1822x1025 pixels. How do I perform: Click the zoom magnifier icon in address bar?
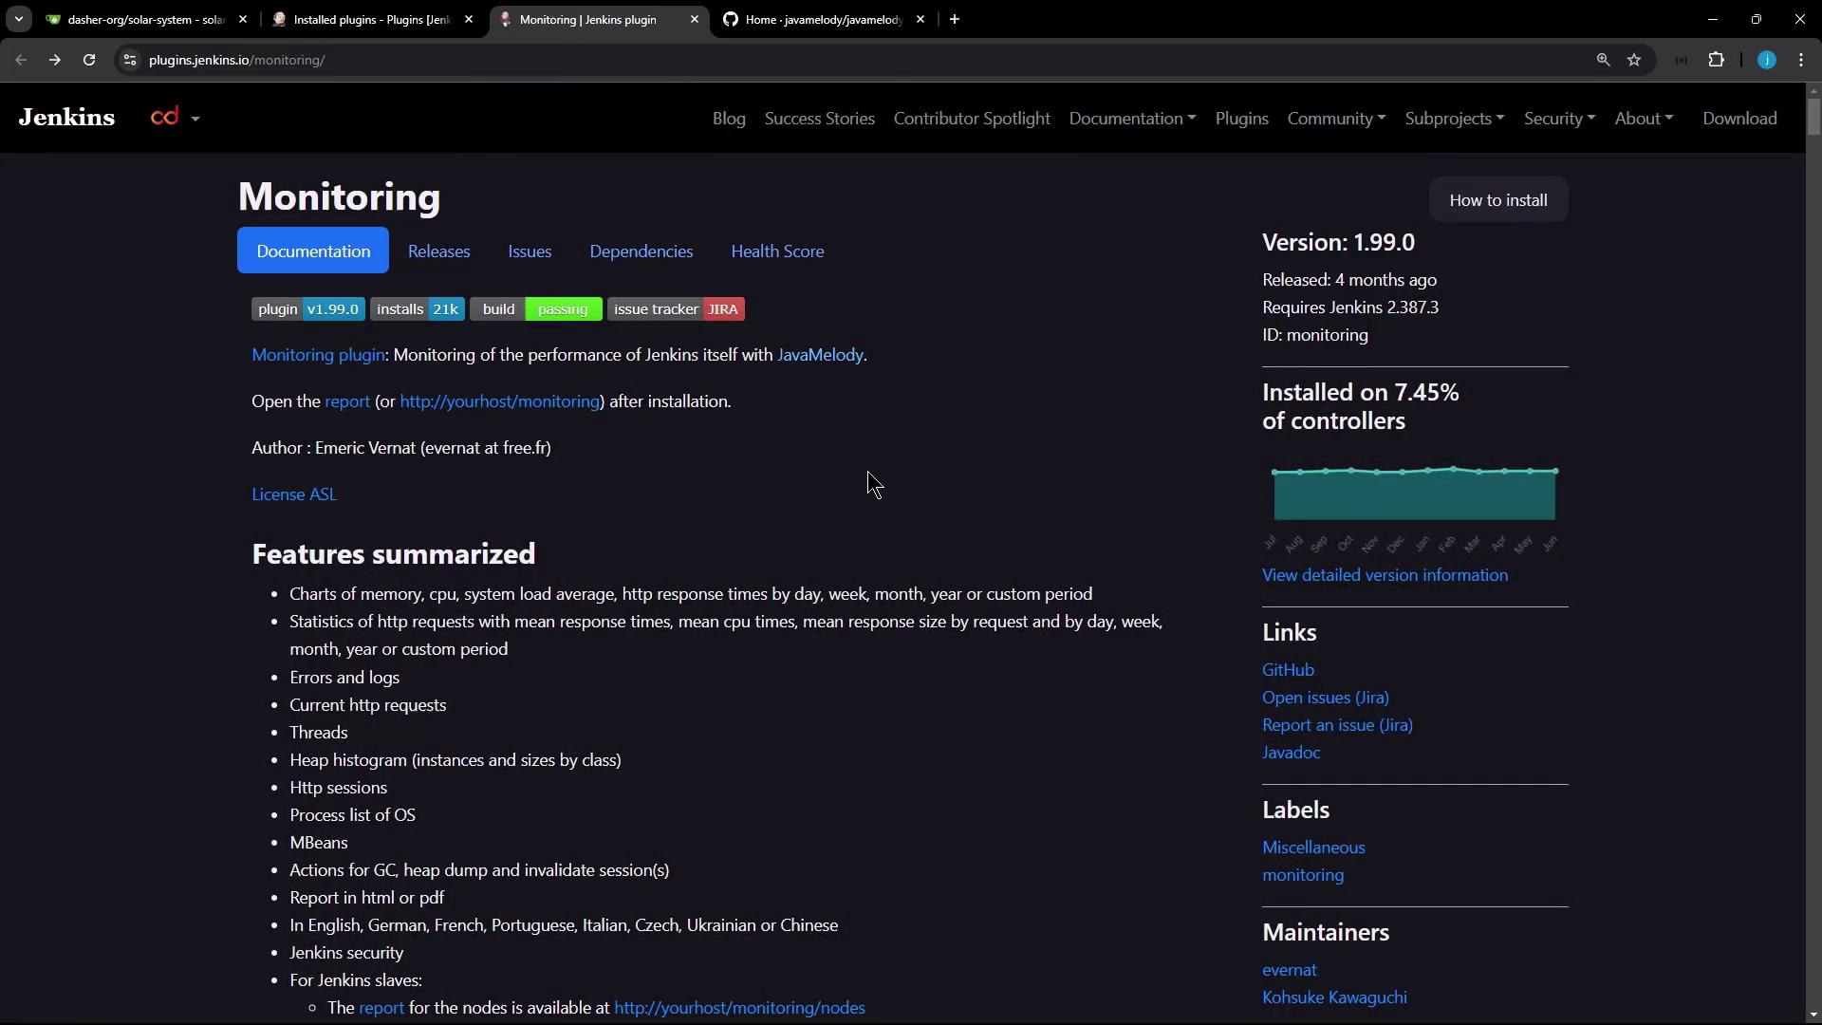(x=1603, y=60)
